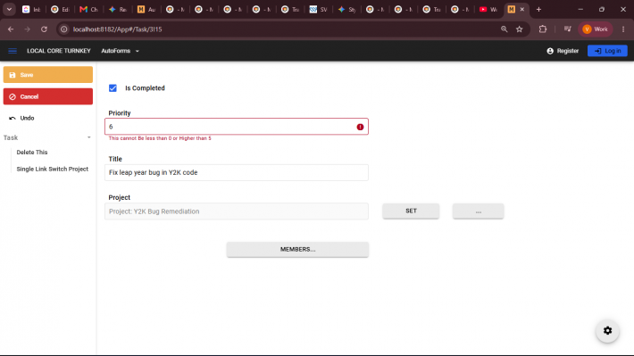Viewport: 634px width, 356px height.
Task: Open the browser Extensions puzzle icon
Action: [x=543, y=29]
